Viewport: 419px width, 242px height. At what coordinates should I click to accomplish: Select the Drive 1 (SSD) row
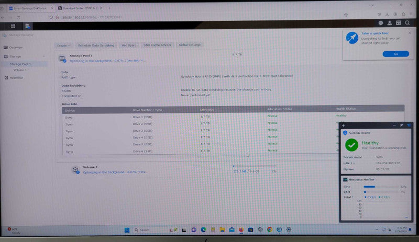[x=233, y=117]
